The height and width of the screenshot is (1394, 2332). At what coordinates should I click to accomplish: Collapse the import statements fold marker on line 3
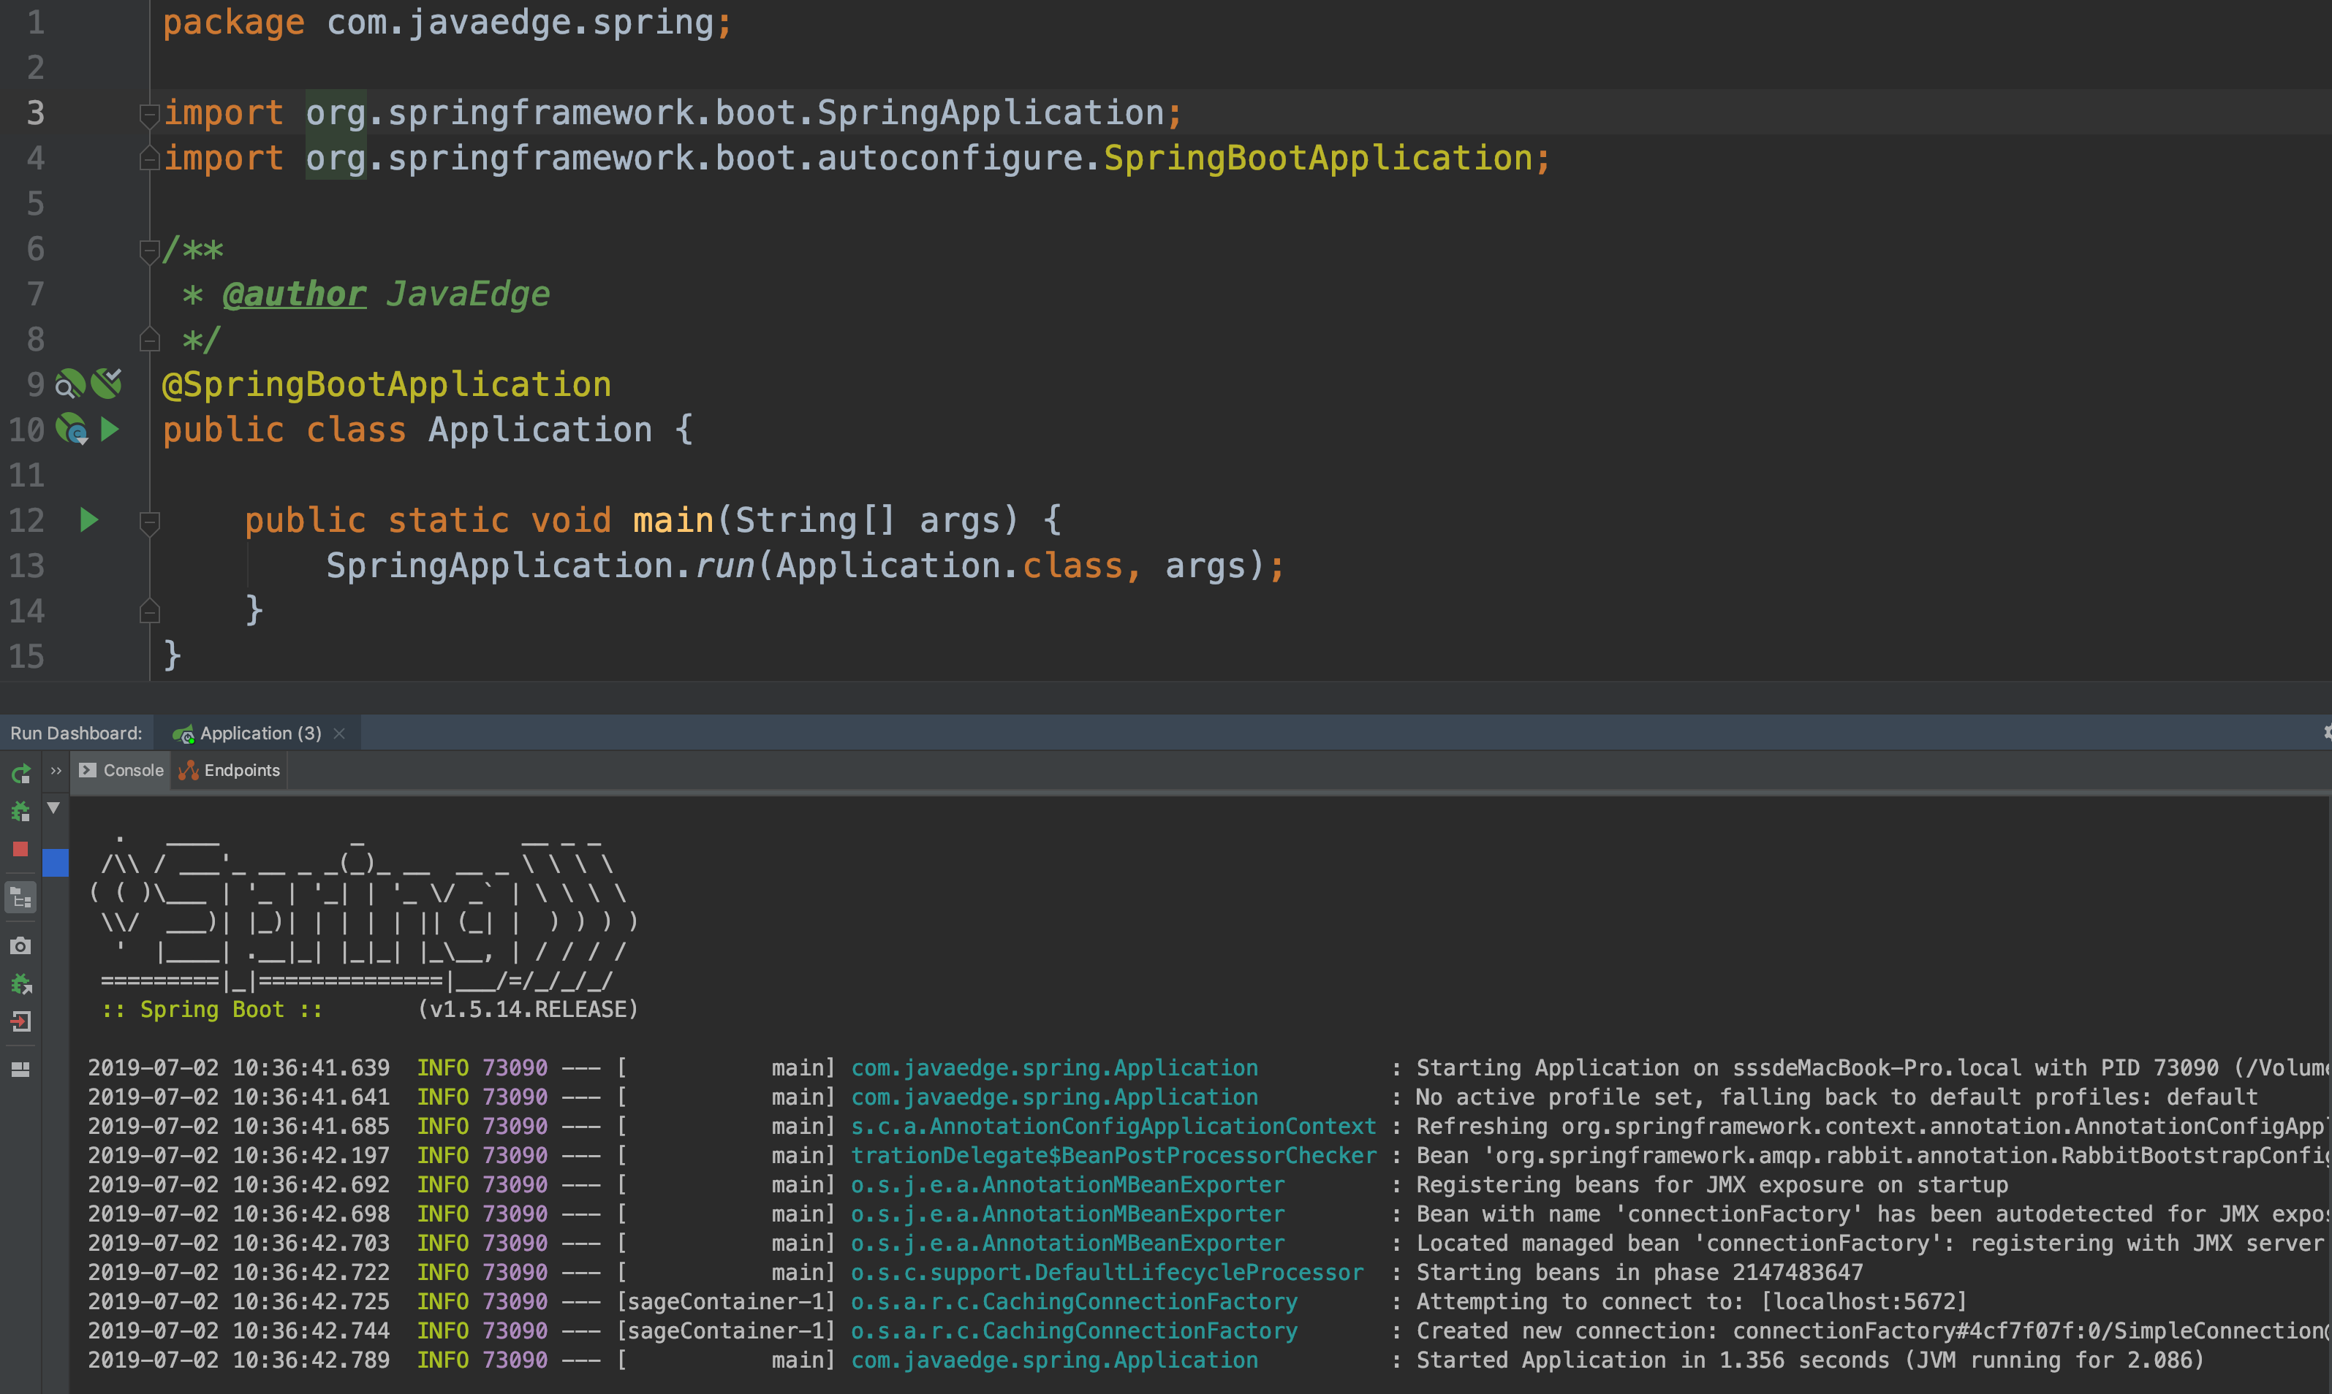point(148,114)
